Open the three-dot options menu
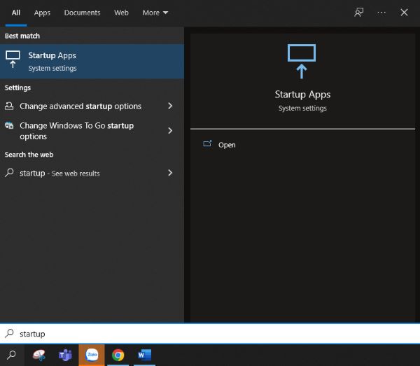 [381, 13]
